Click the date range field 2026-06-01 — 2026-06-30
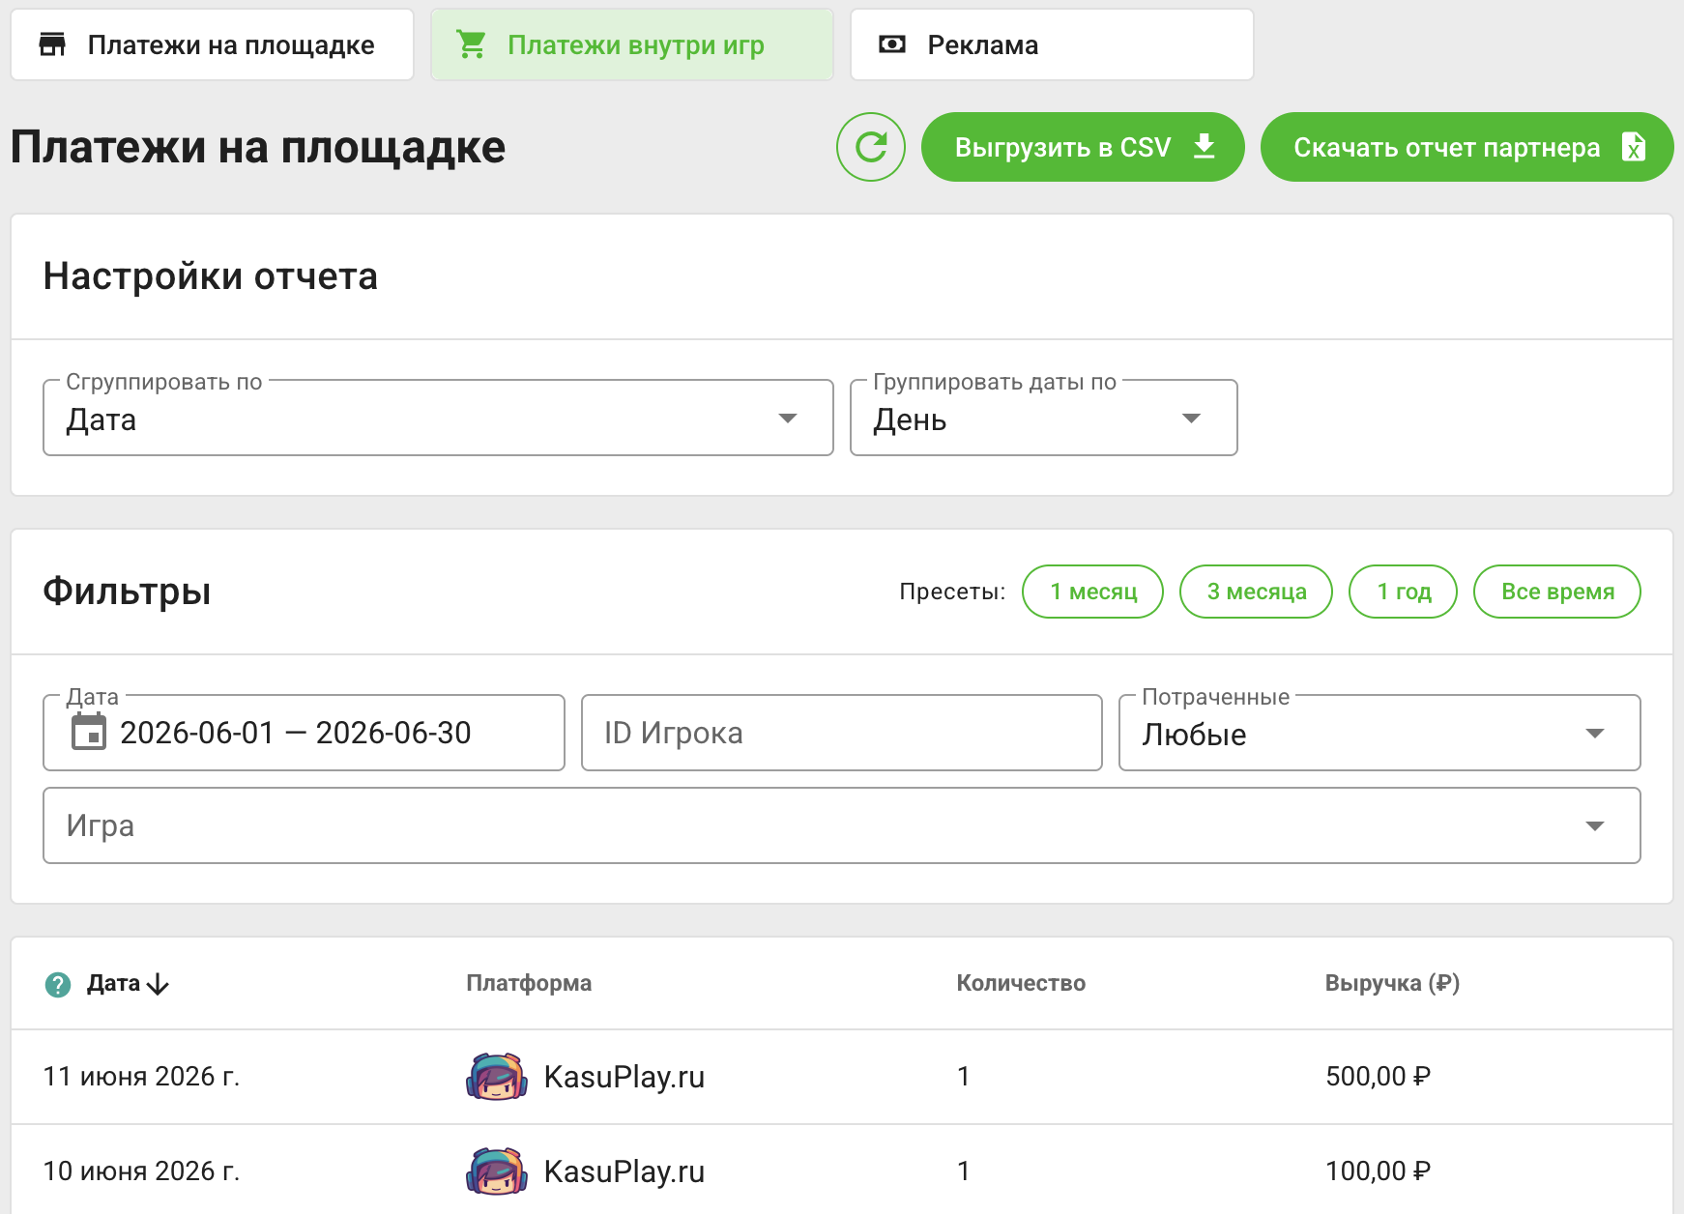The image size is (1684, 1214). pos(304,733)
